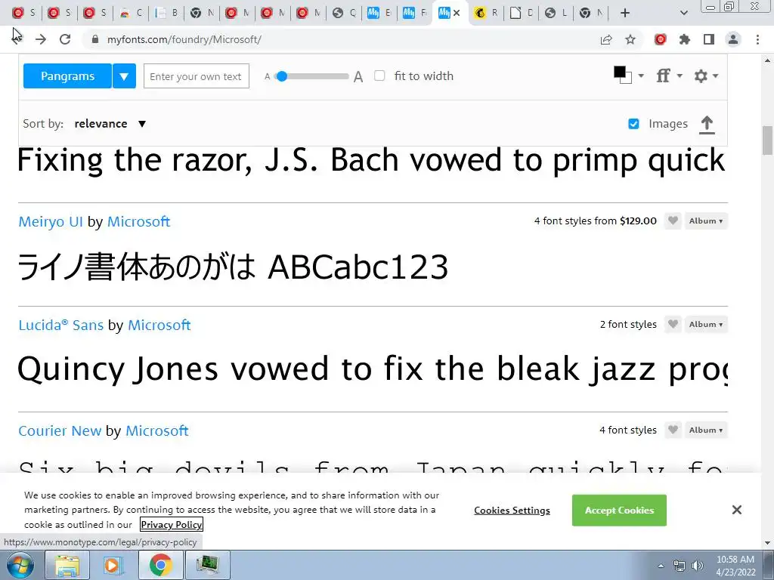Favorite Courier New with the heart icon
The height and width of the screenshot is (580, 774).
672,430
